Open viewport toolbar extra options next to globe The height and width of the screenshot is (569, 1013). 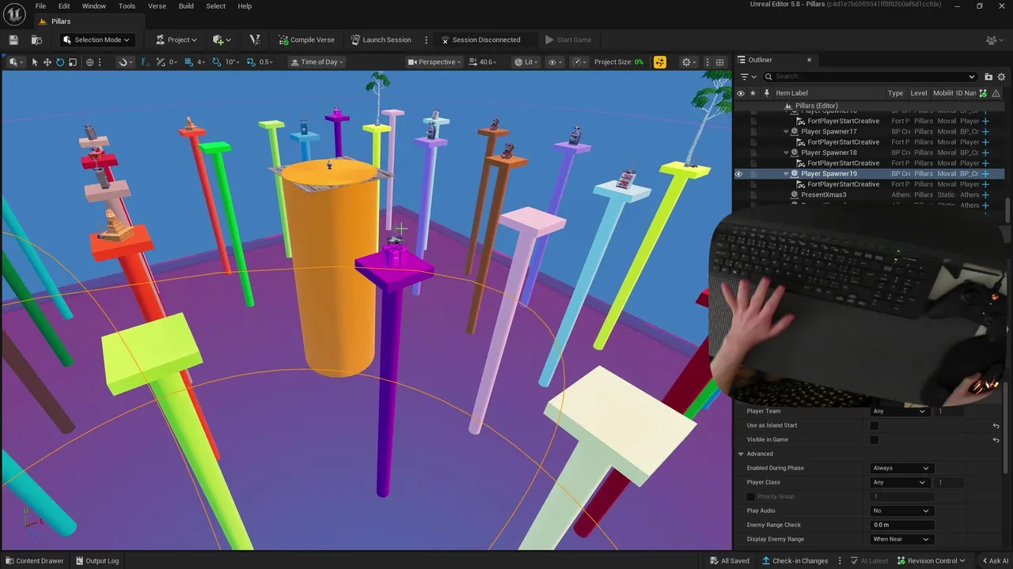pos(100,62)
